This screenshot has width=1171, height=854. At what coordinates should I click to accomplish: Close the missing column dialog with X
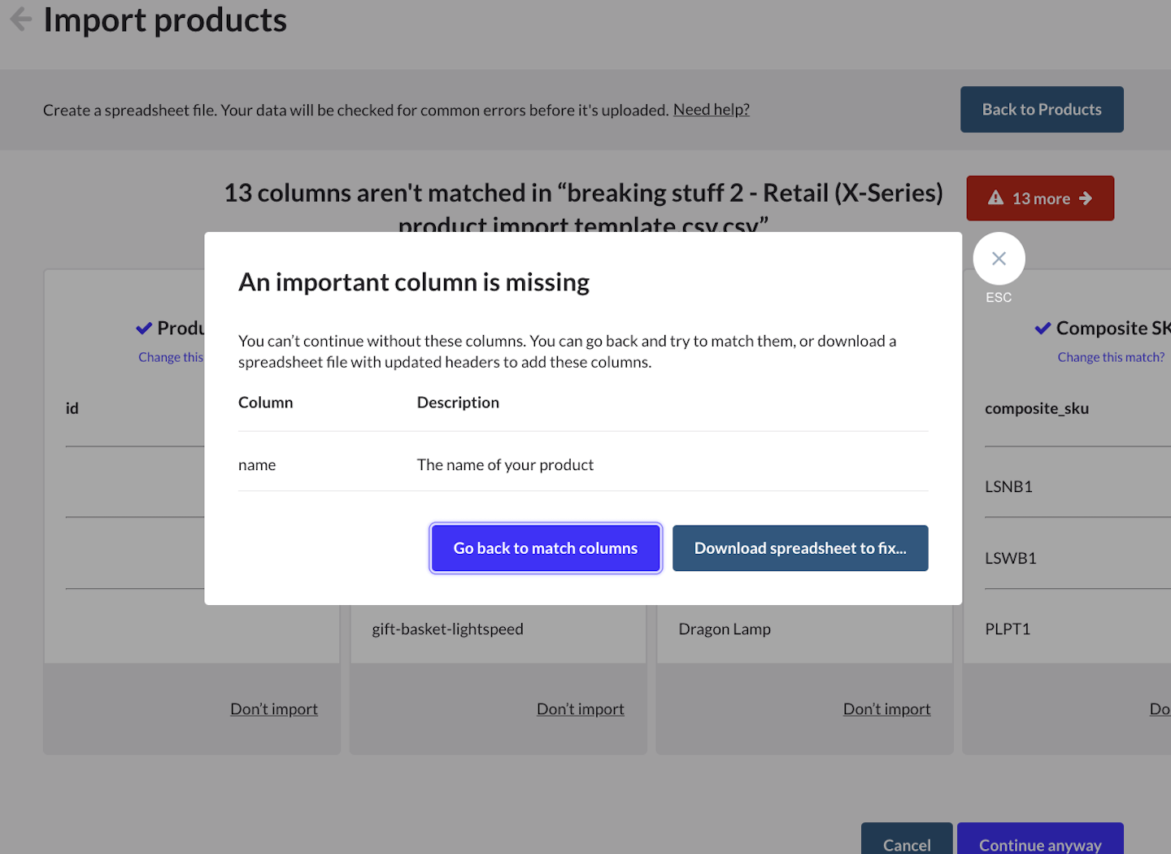click(x=999, y=259)
